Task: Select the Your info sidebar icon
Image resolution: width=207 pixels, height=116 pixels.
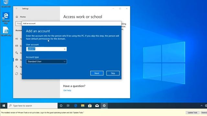Action: click(x=16, y=39)
